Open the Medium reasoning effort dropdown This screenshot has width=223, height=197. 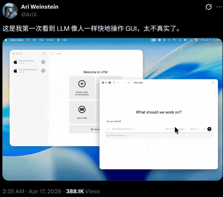195,129
